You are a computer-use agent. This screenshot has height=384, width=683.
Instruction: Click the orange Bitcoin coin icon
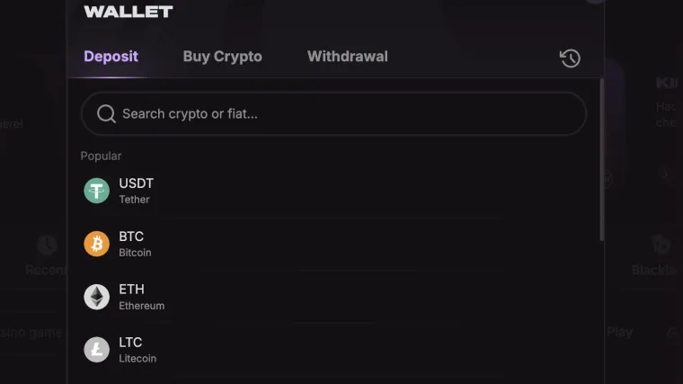(x=96, y=244)
